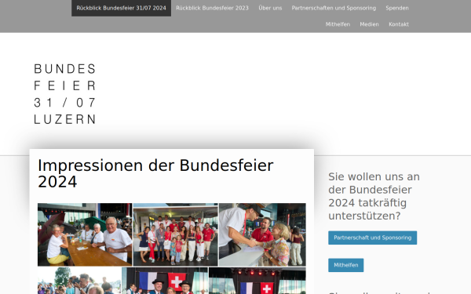Click the Bundesfeier 31/07 Luzern logo
471x294 pixels.
(65, 94)
